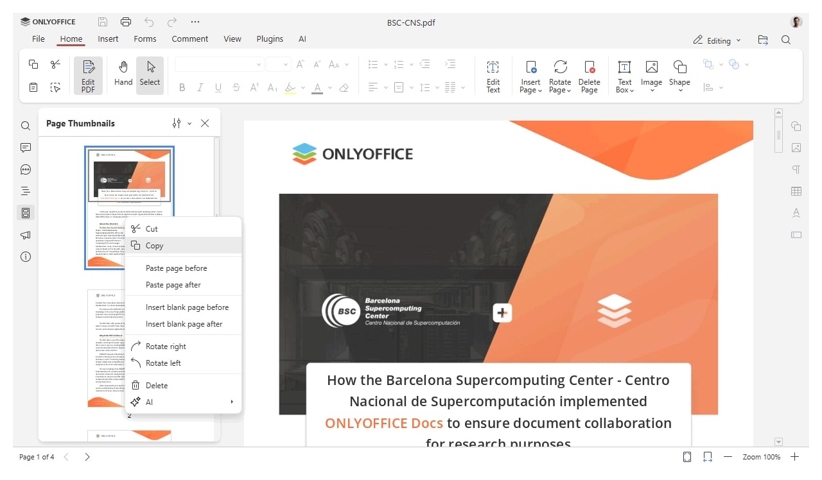The width and height of the screenshot is (822, 480).
Task: Click the bullet list icon
Action: tap(372, 64)
